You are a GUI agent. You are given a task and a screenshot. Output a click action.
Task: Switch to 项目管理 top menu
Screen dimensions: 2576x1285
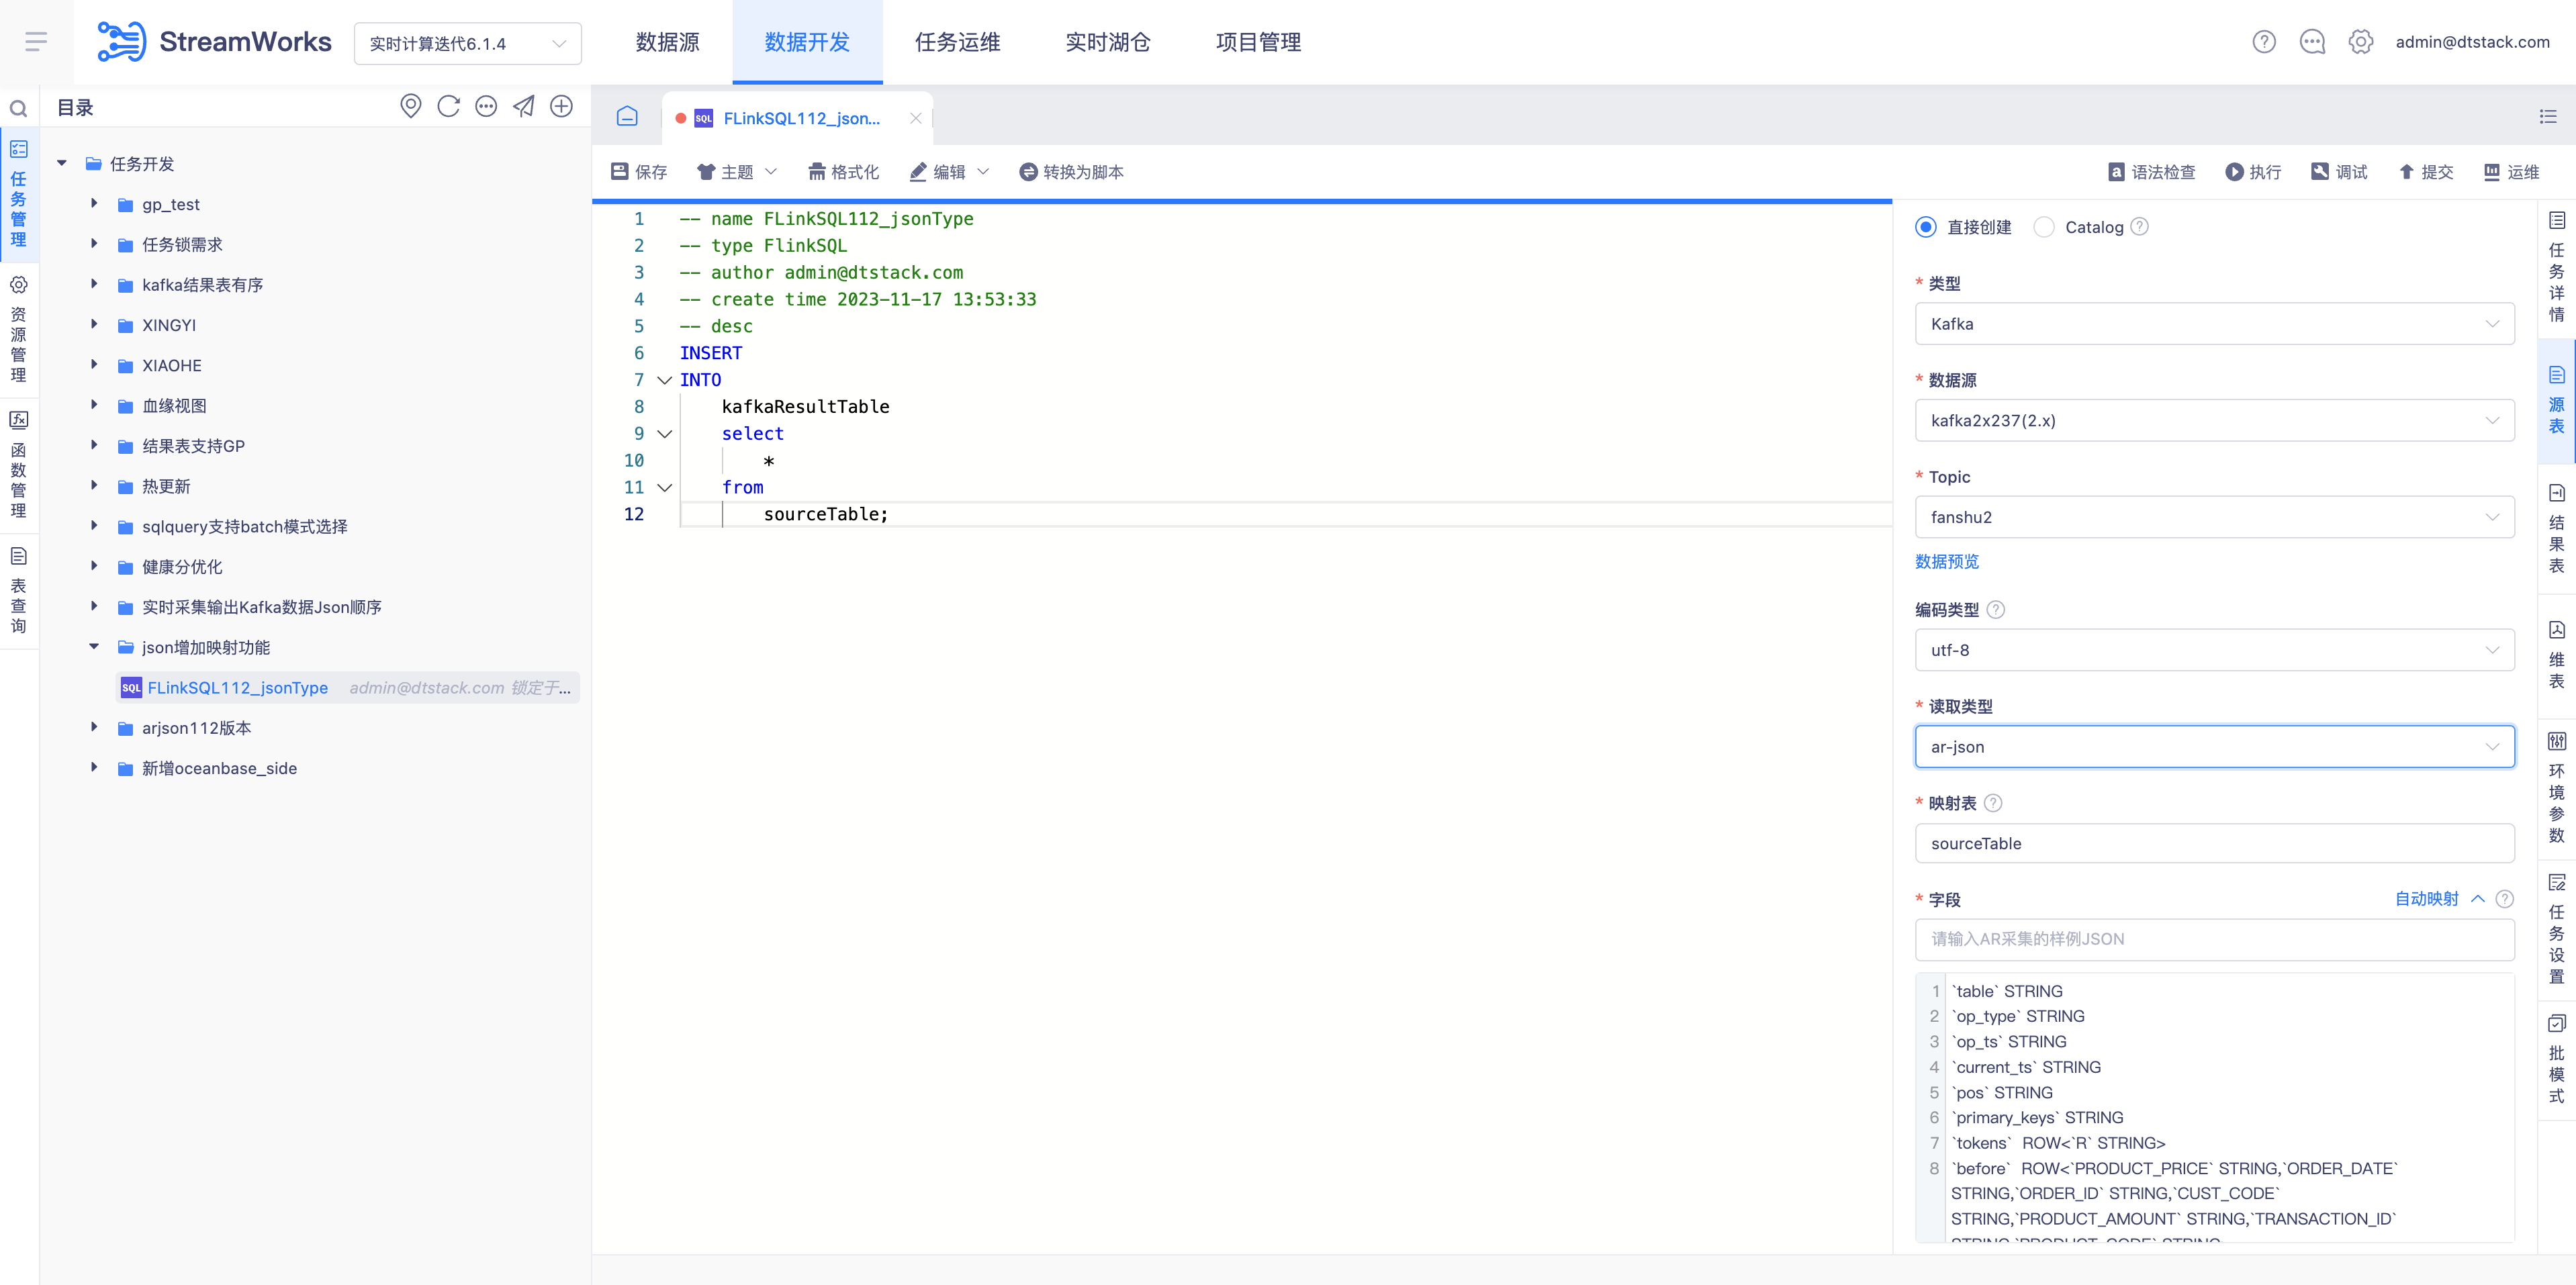tap(1258, 42)
